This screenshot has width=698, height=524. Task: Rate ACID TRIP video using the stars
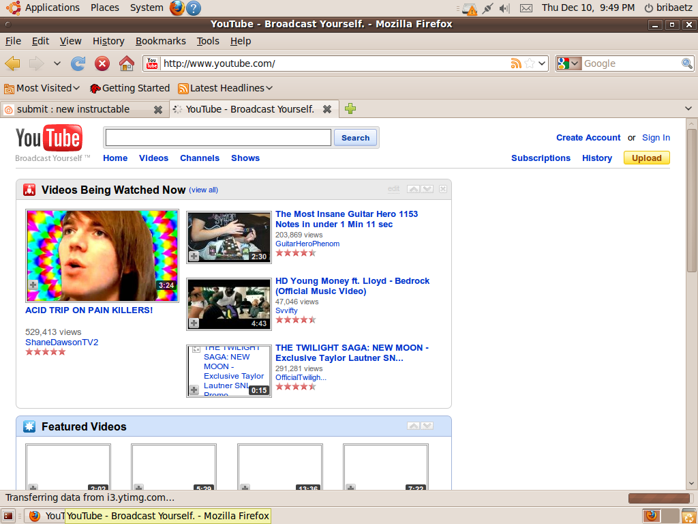pos(45,351)
